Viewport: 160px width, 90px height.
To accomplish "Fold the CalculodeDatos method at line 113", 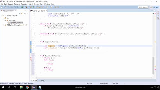I will coord(35,56).
